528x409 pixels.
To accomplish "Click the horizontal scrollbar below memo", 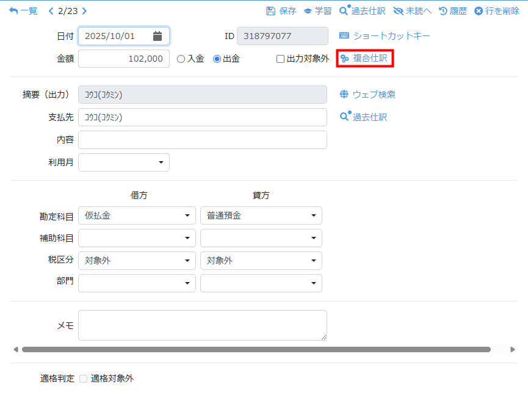I will [x=256, y=350].
